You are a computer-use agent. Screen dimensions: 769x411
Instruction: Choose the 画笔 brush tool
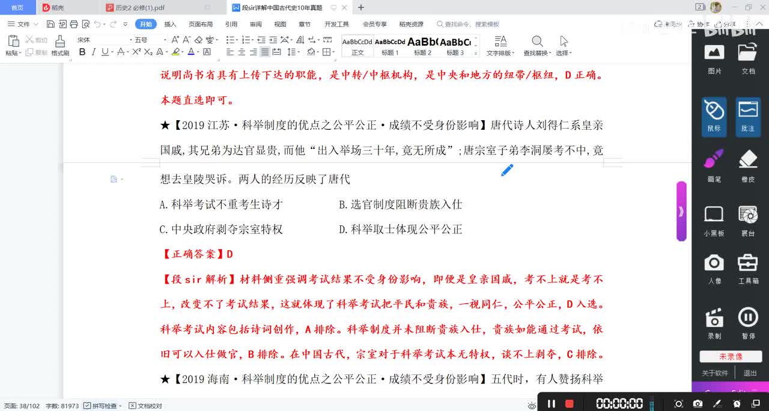[x=714, y=165]
